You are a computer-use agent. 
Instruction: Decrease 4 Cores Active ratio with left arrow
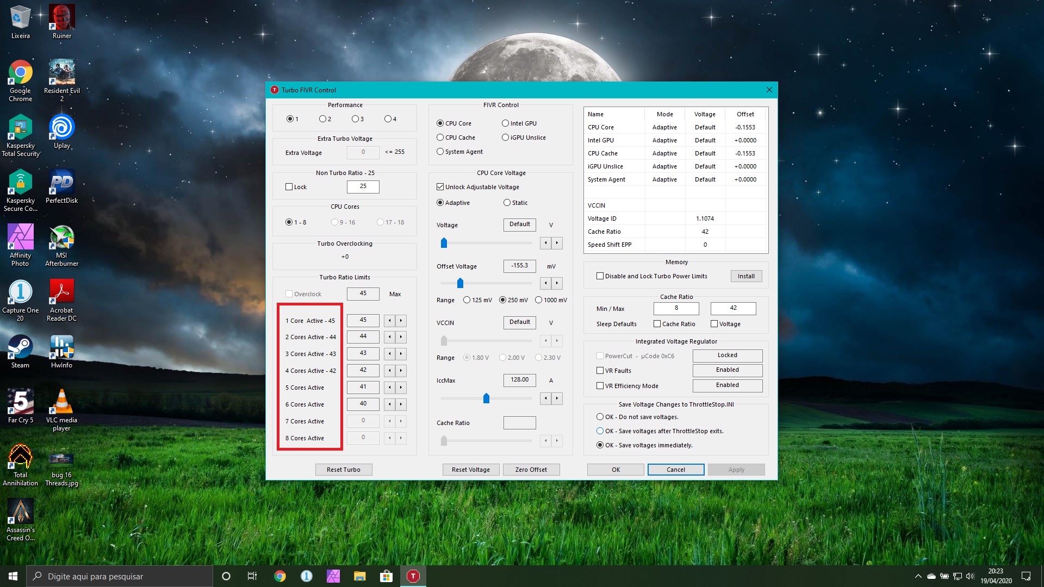[x=389, y=371]
